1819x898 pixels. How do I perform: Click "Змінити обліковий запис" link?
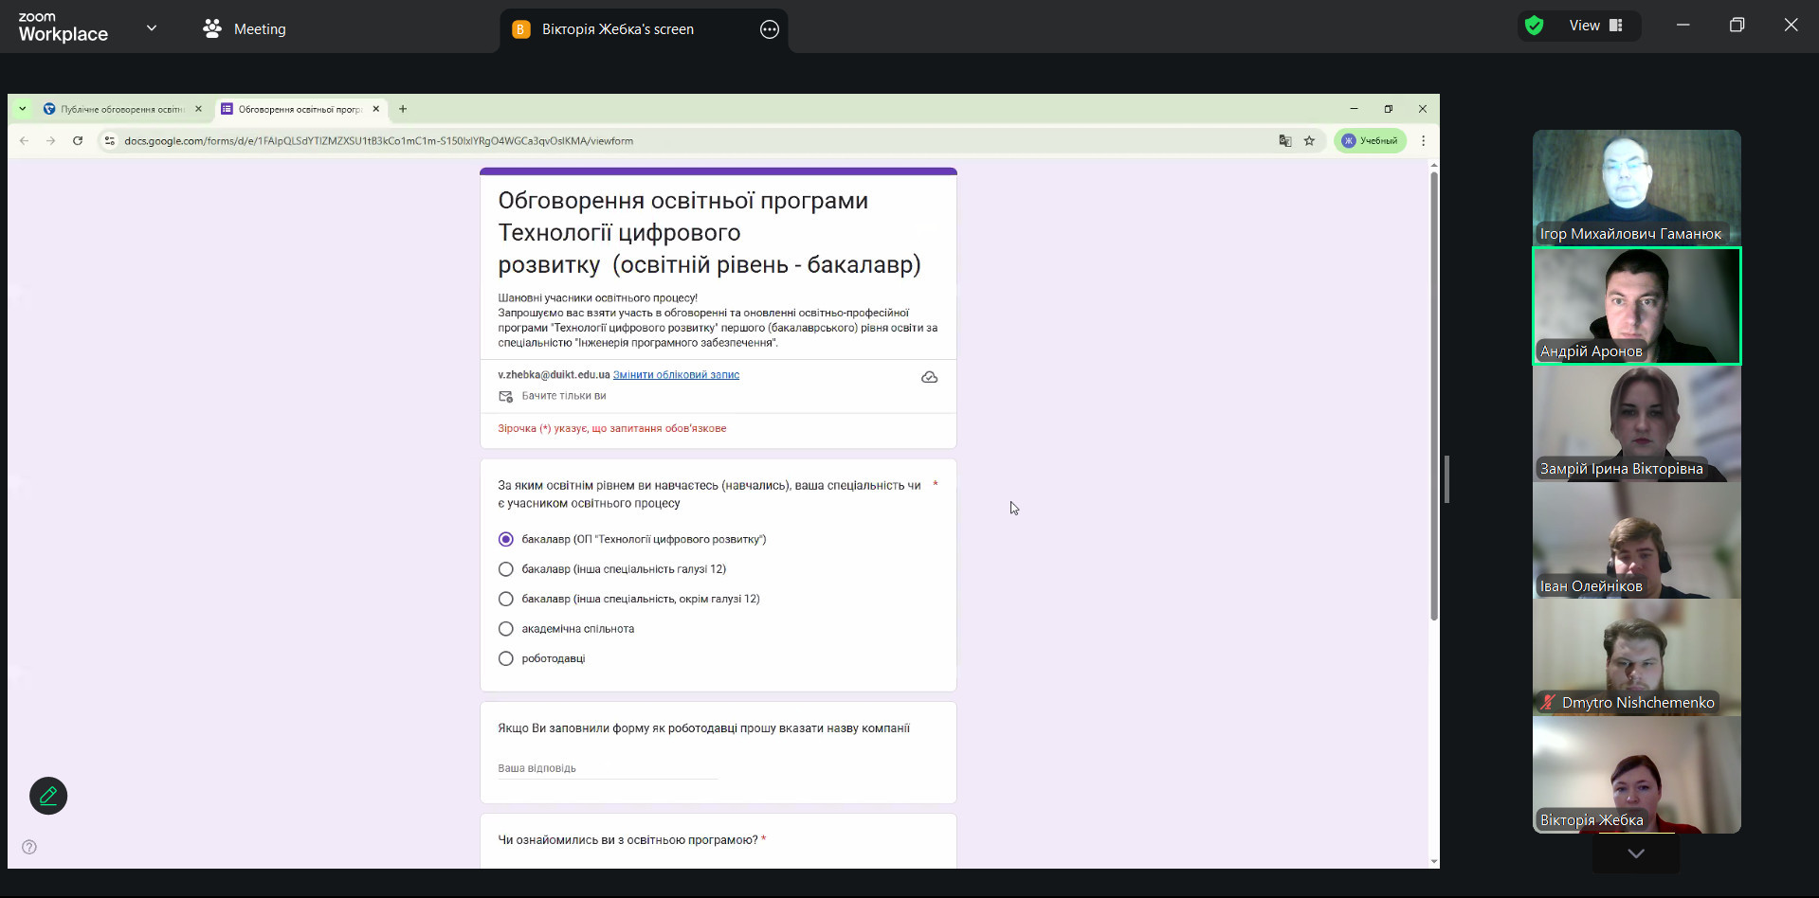tap(676, 375)
